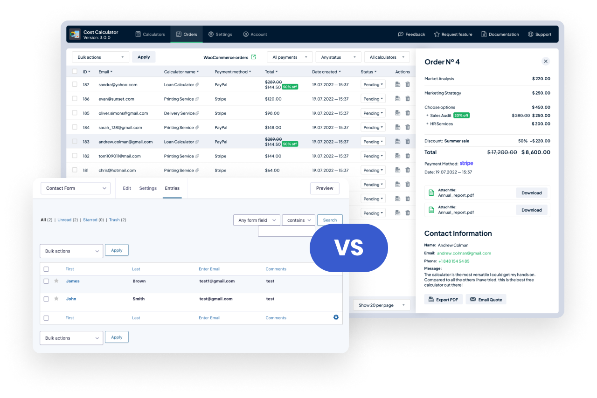
Task: Click the entries search text field
Action: pos(286,231)
